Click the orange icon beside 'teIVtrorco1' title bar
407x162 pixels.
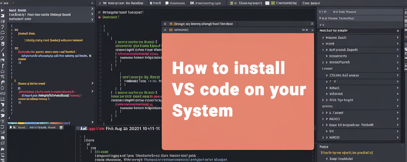[171, 30]
